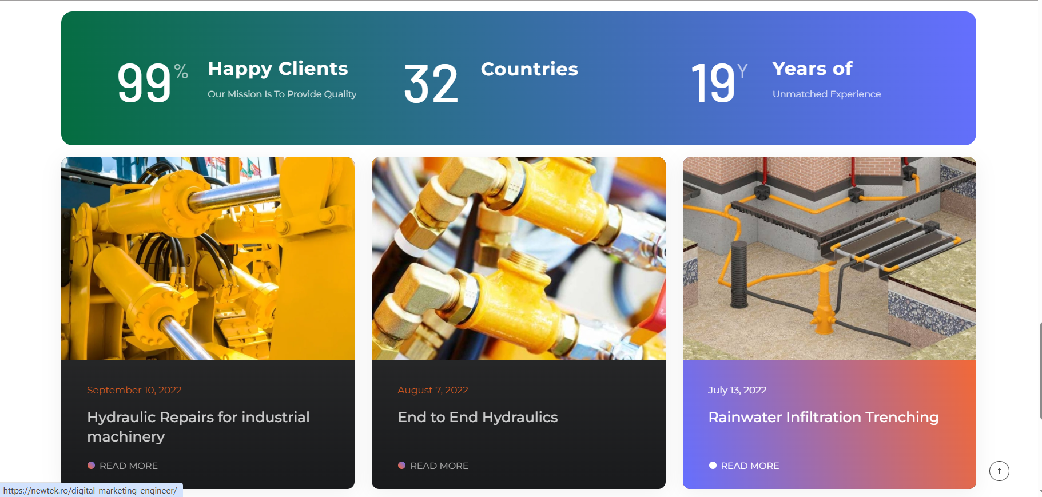Click the scroll-to-top arrow button
Screen dimensions: 1042x497
pyautogui.click(x=999, y=471)
